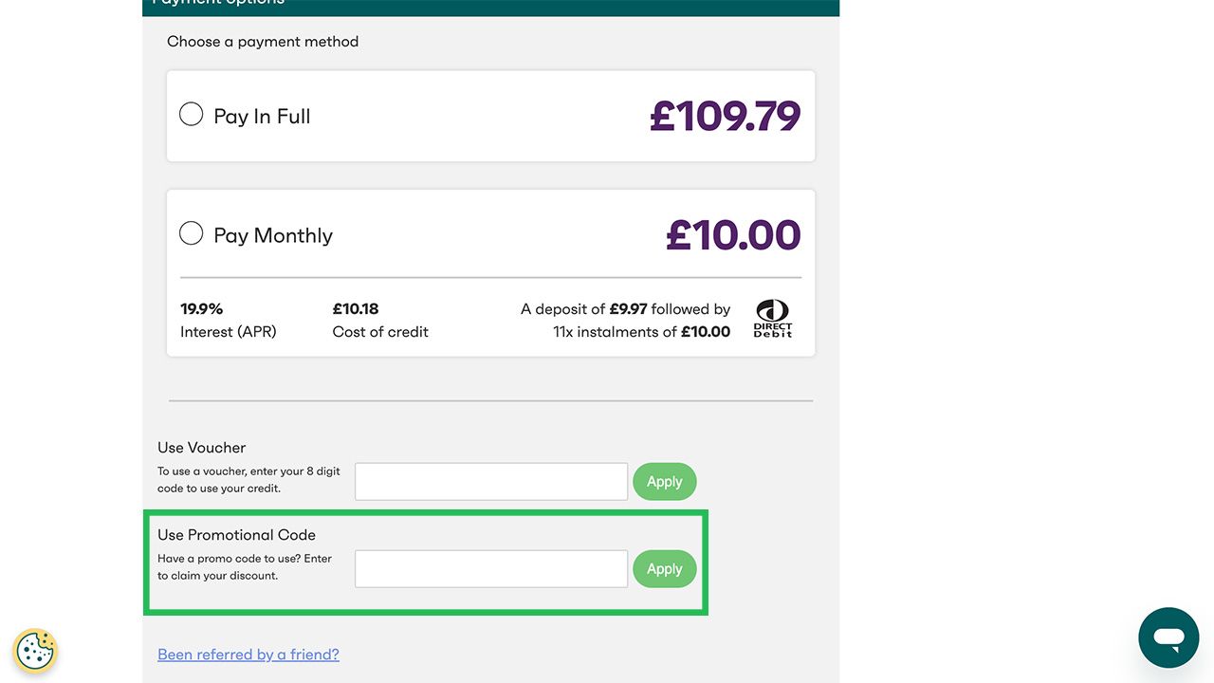1214x683 pixels.
Task: Click into the voucher code field
Action: point(490,482)
